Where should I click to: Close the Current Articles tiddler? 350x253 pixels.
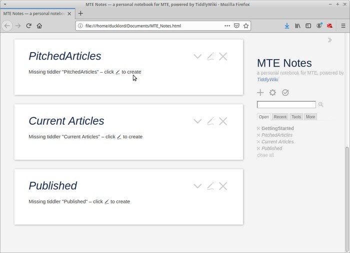(223, 121)
